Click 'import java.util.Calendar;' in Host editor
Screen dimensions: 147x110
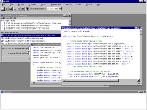coord(46,58)
